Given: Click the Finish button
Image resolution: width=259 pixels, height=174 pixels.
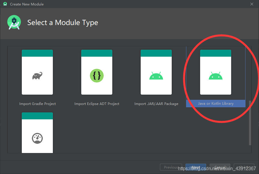Looking at the screenshot, I should tap(244, 167).
